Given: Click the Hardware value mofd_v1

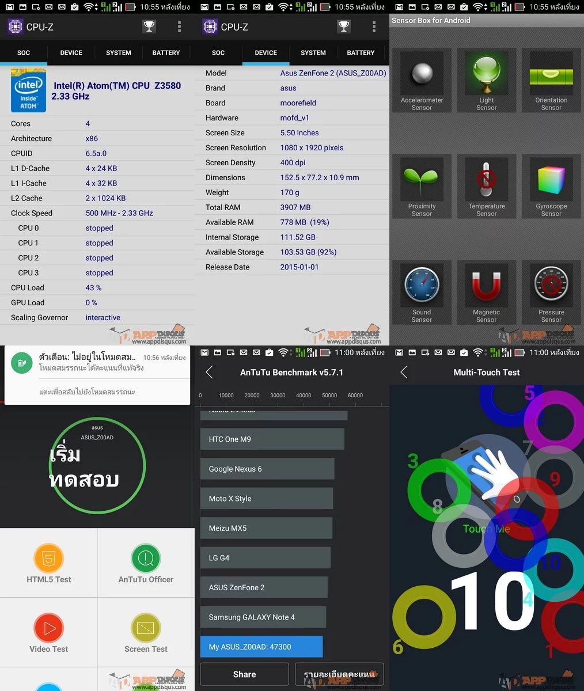Looking at the screenshot, I should 295,118.
